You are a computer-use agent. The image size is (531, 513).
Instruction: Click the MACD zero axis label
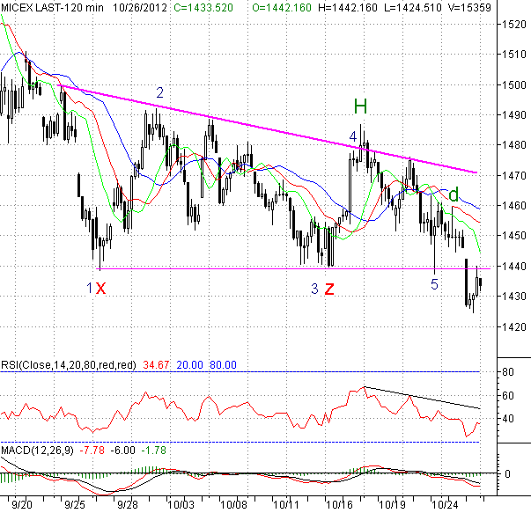coord(507,474)
